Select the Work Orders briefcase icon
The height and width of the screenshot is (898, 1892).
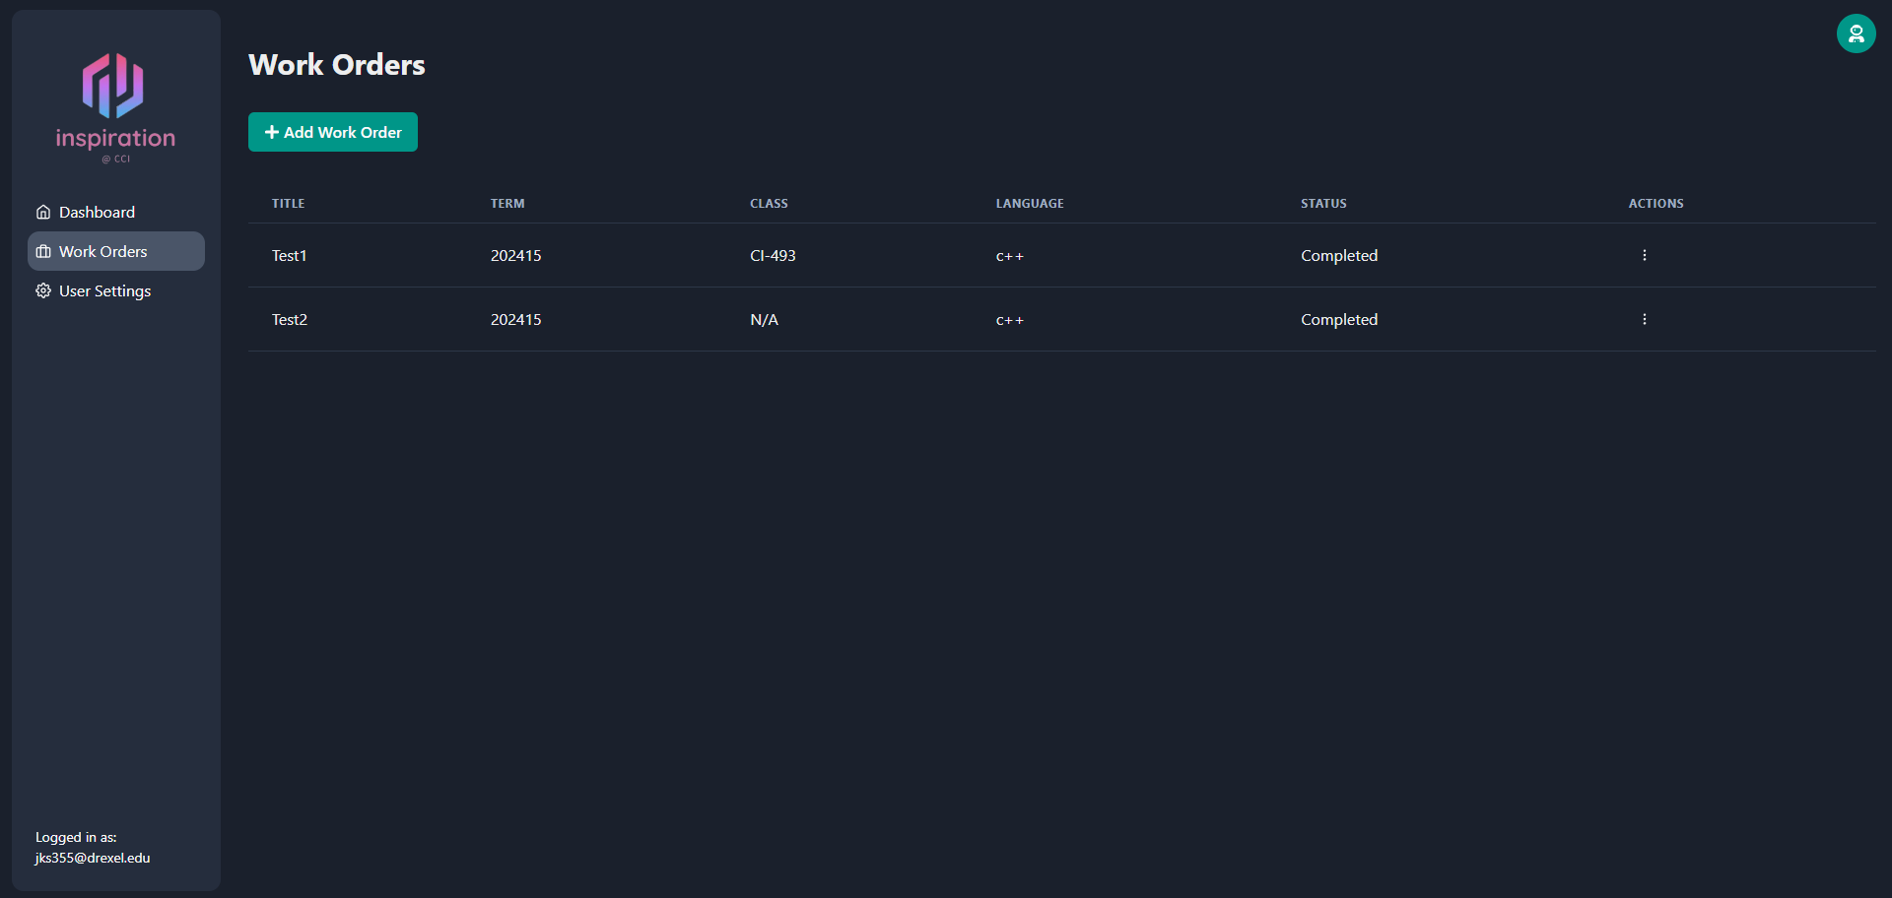(x=43, y=251)
